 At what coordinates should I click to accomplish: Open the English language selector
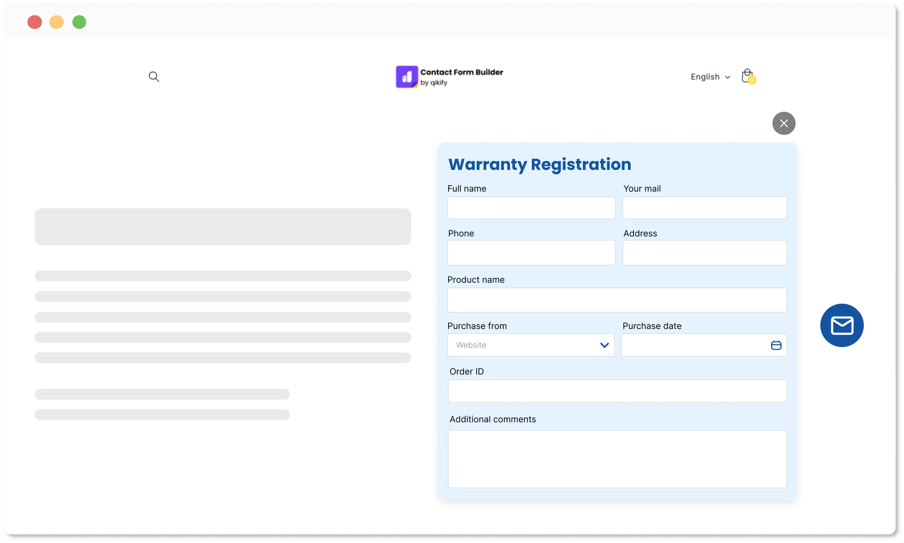tap(710, 77)
